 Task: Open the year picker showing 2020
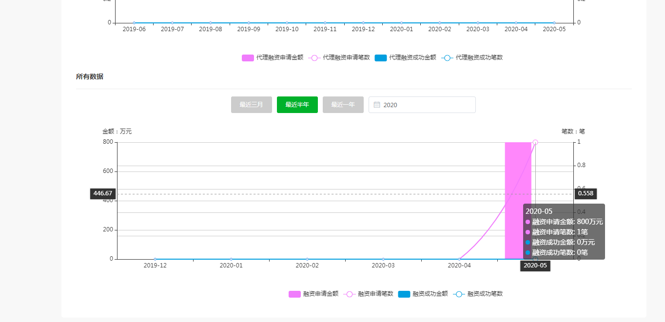pos(422,105)
